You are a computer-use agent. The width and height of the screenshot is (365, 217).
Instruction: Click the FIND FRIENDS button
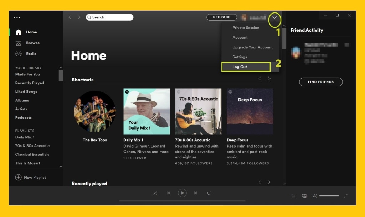click(x=321, y=82)
